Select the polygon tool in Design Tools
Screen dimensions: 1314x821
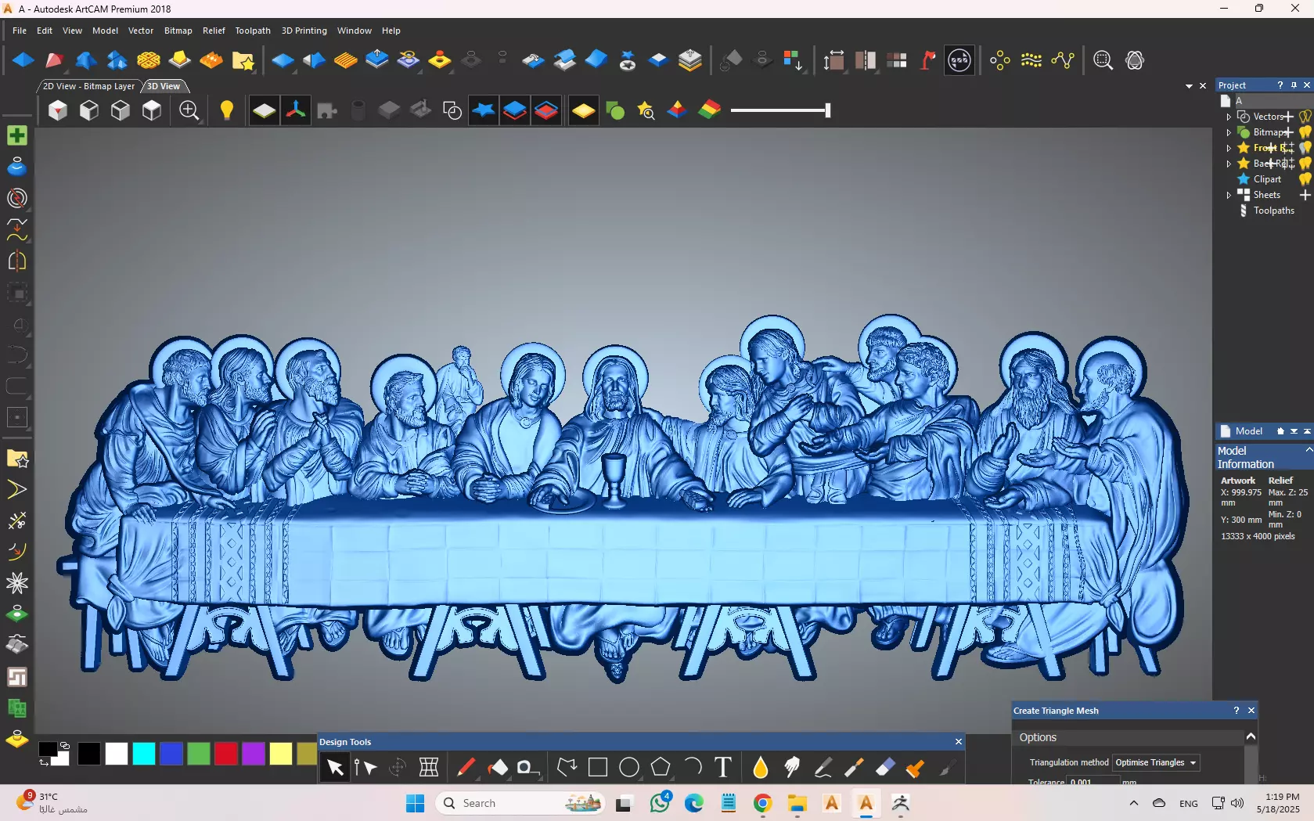(661, 767)
